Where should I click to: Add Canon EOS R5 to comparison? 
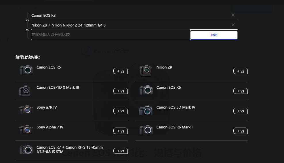120,71
